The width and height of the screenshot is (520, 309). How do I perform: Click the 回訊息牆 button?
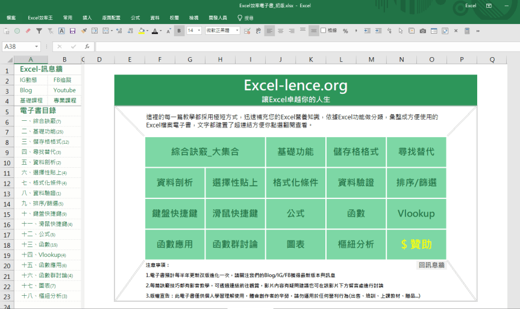pyautogui.click(x=431, y=265)
